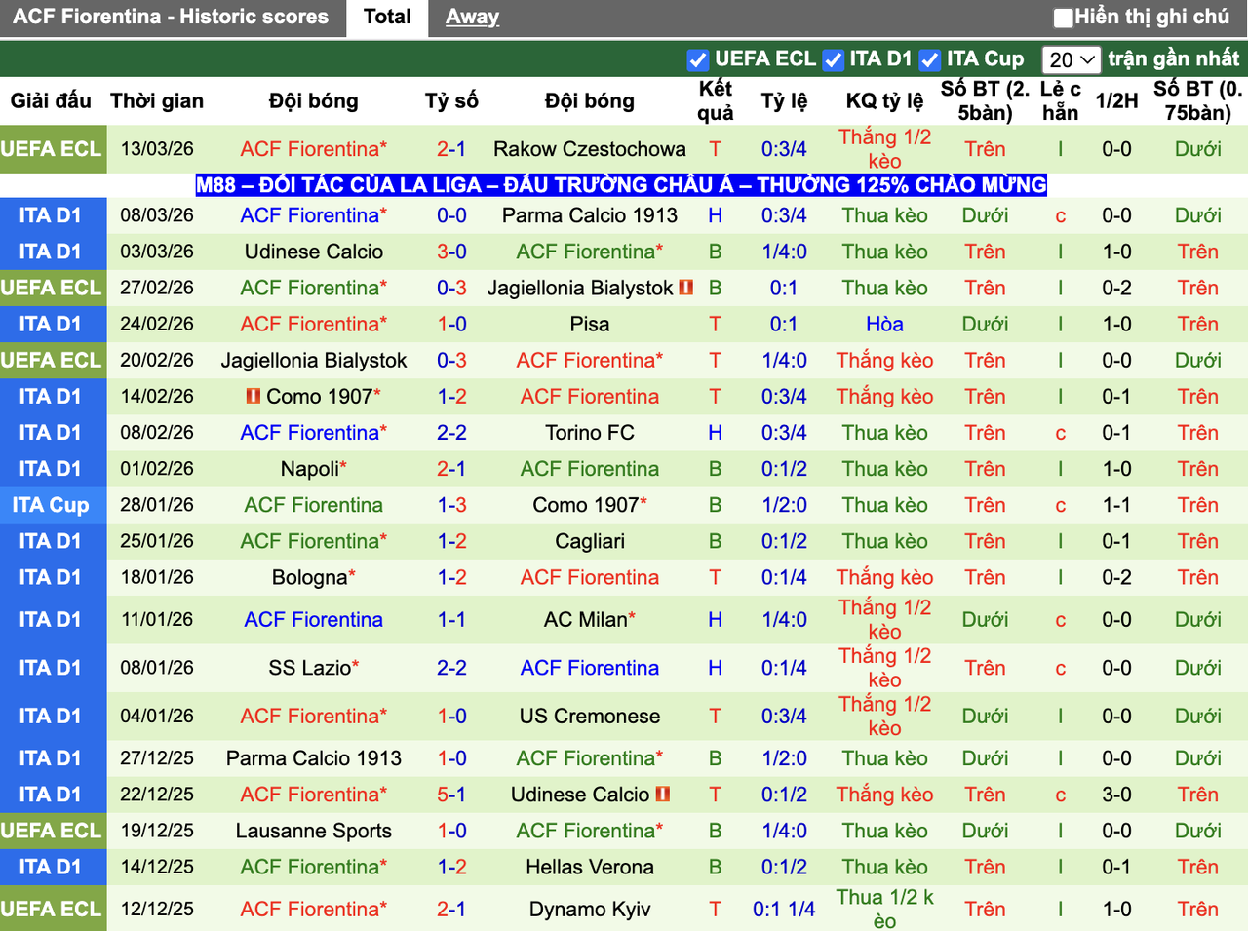
Task: Click Dynamo Kyiv team name
Action: 590,909
